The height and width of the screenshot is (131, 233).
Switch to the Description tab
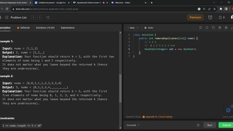[5, 28]
